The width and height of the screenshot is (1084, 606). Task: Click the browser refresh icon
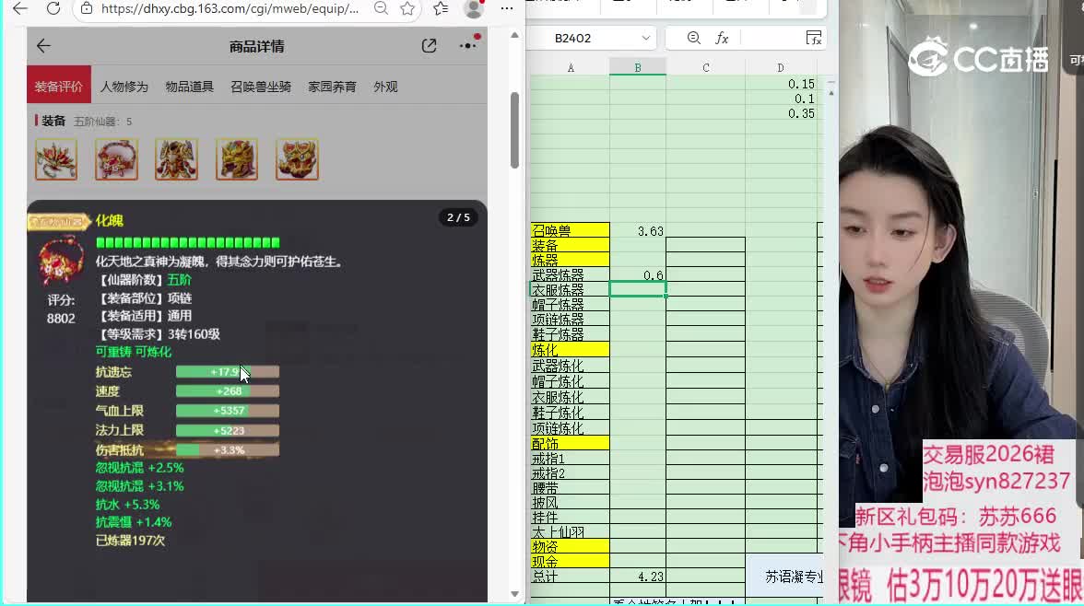click(53, 9)
